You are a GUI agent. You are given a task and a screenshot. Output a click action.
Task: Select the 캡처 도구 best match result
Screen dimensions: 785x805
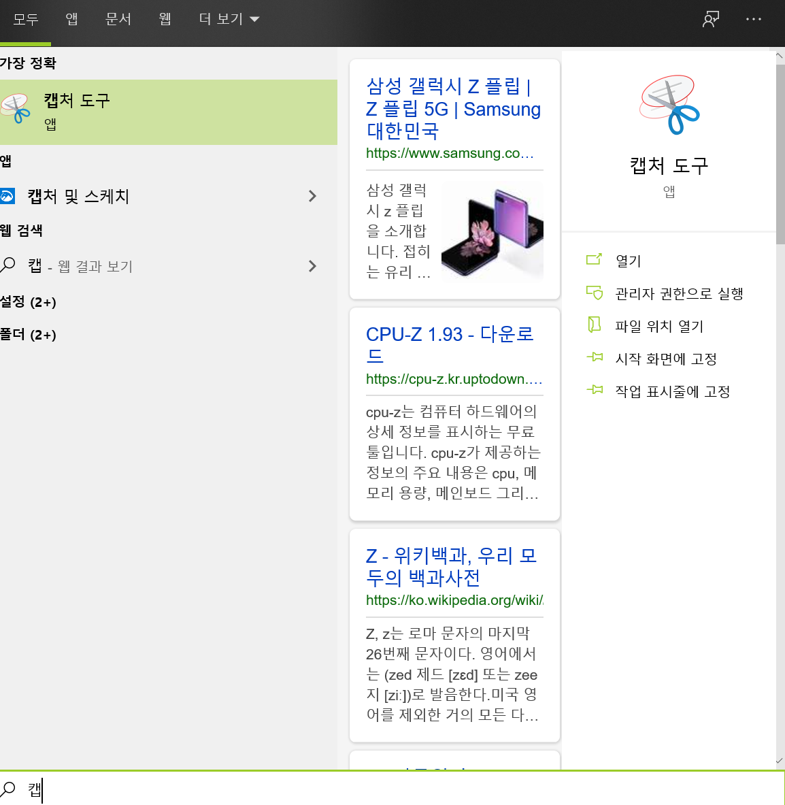[168, 112]
